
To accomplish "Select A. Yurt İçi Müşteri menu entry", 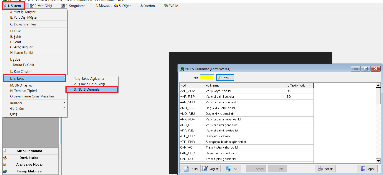I will coord(34,12).
